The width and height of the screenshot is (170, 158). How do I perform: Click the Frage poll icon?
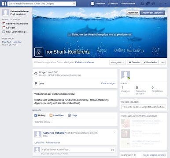point(69,115)
